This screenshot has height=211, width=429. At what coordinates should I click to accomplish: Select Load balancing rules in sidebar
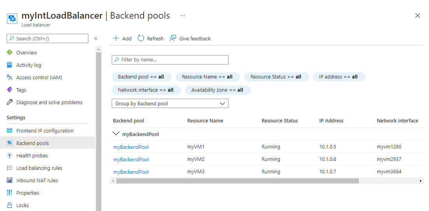pos(39,168)
